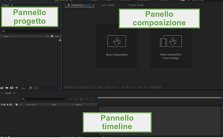Click the Mode column header

pyautogui.click(x=54, y=105)
